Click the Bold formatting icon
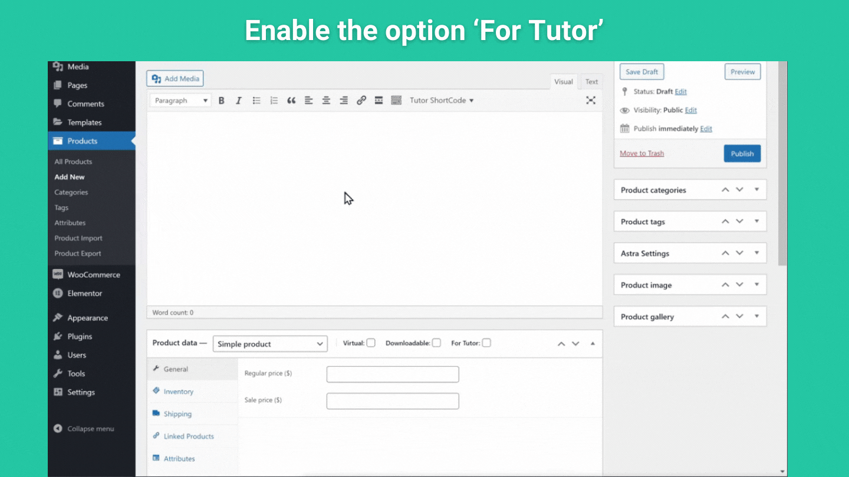 222,101
